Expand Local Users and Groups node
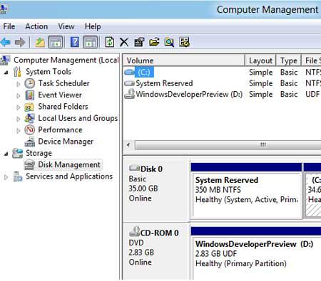321x281 pixels. 19,119
